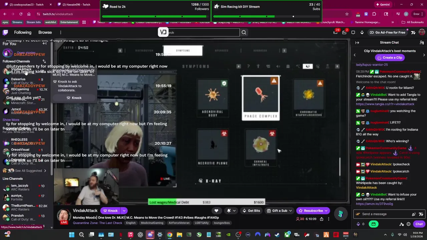Open the Twitch home logo

pos(6,32)
